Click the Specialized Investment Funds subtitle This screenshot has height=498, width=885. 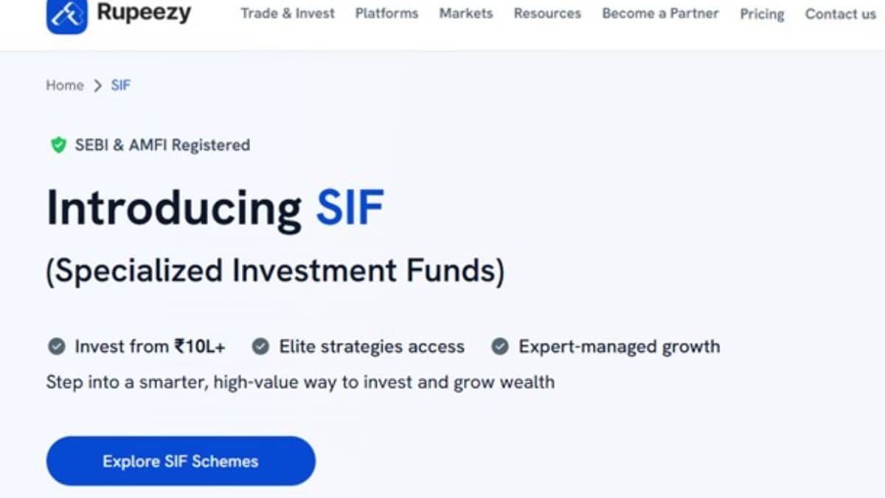[277, 270]
